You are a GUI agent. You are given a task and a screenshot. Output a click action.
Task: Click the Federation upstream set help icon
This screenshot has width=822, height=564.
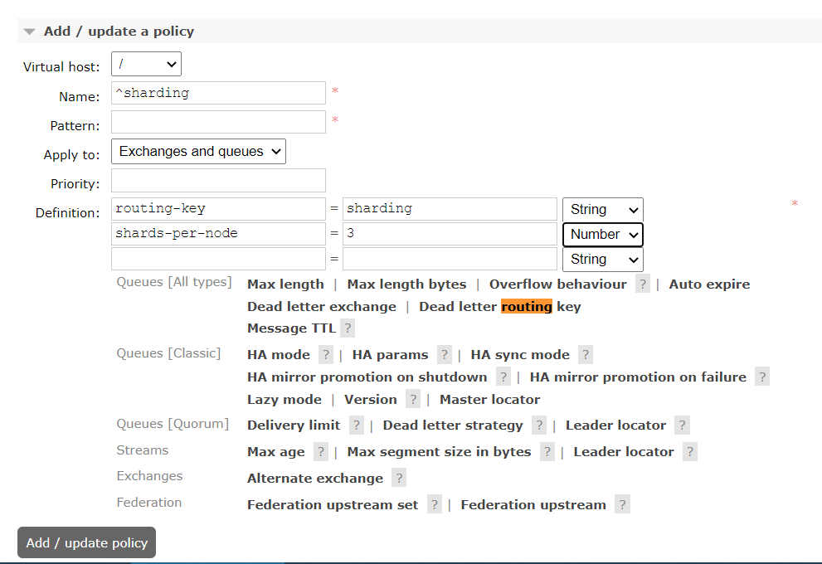tap(435, 505)
